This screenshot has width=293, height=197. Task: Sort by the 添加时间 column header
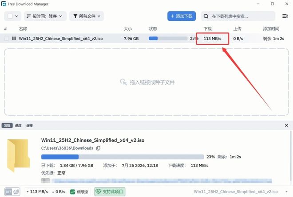(271, 29)
